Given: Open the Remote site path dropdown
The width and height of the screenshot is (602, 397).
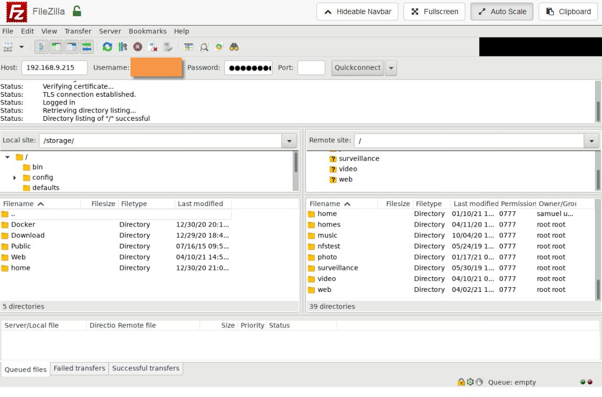Looking at the screenshot, I should point(591,141).
